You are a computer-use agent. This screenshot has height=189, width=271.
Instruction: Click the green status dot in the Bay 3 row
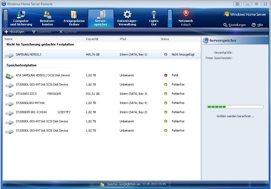pyautogui.click(x=166, y=94)
